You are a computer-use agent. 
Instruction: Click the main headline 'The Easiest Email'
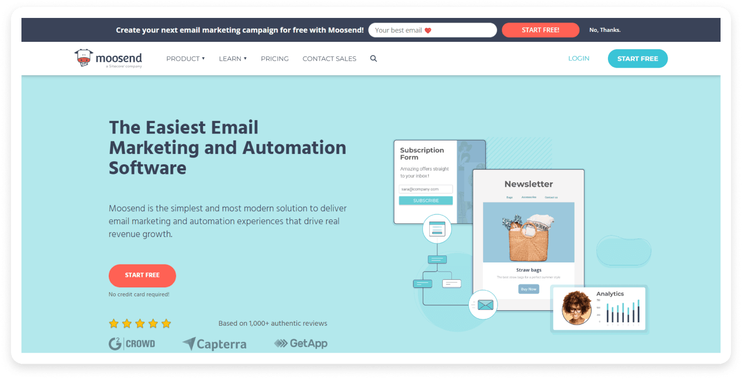tap(184, 127)
